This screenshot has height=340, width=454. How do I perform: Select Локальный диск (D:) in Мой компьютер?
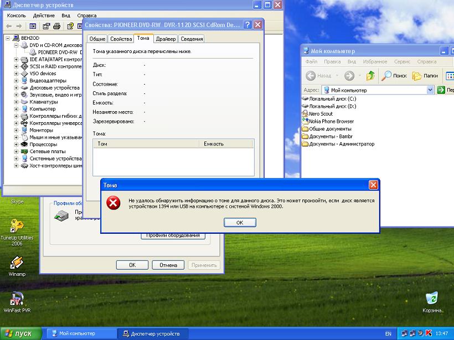(329, 106)
